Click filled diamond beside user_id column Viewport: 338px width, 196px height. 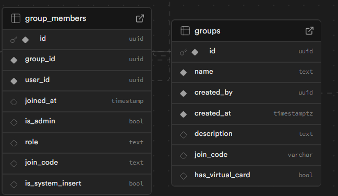pos(14,81)
